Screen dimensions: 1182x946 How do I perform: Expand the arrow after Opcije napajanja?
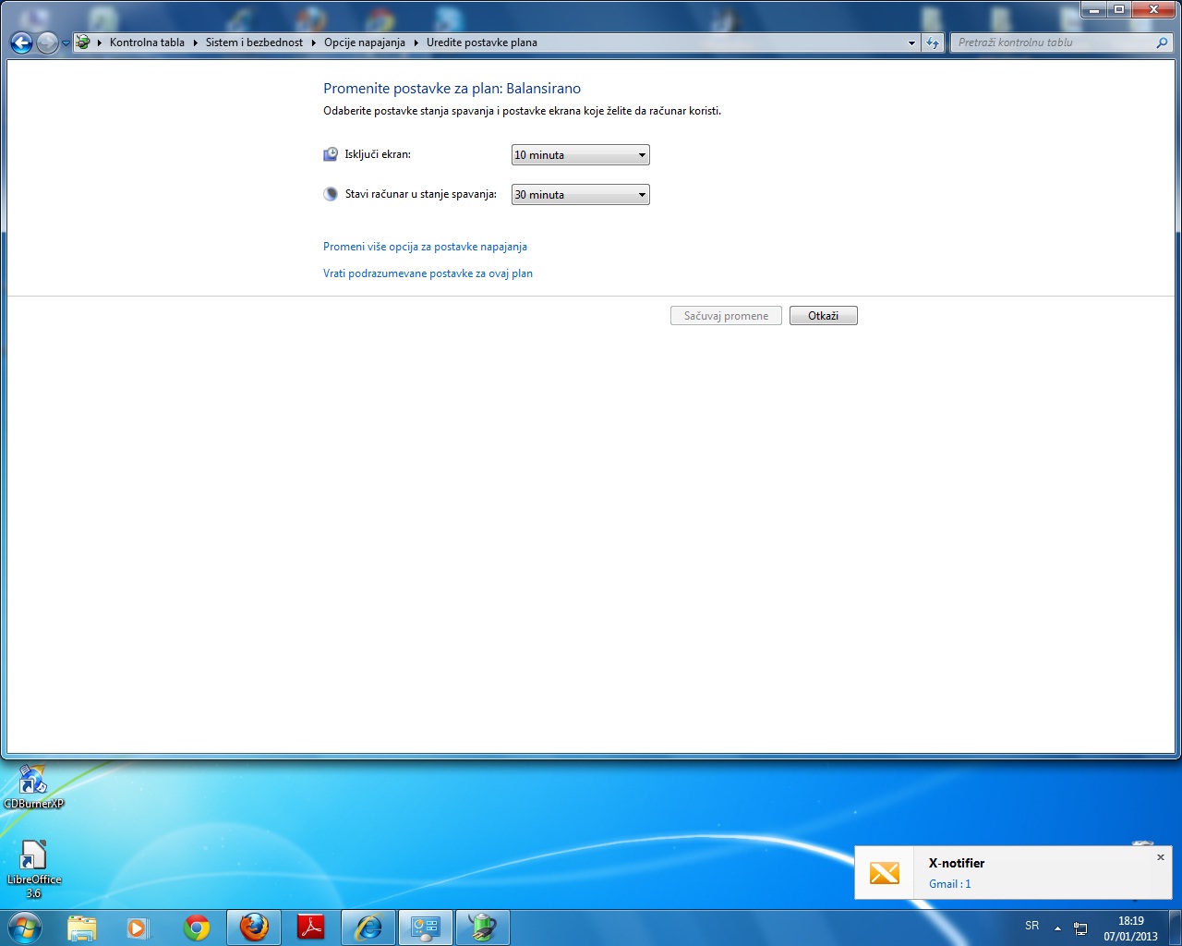[416, 42]
